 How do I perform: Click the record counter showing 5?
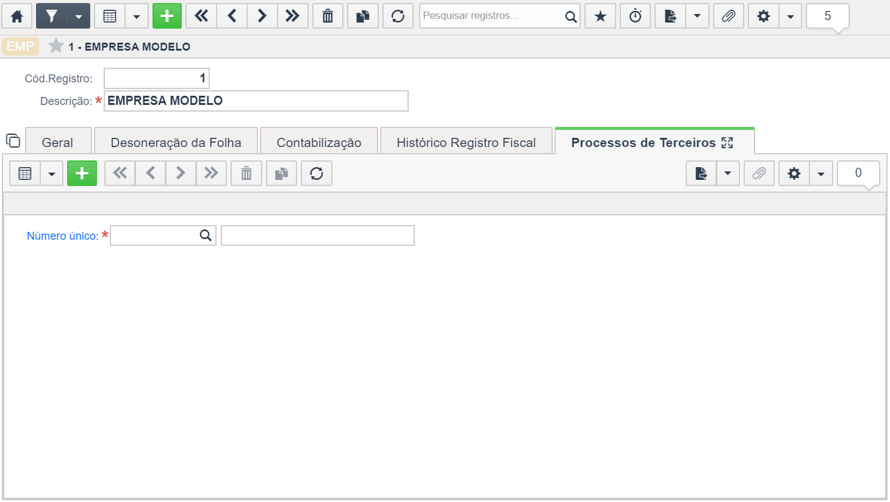click(x=828, y=16)
